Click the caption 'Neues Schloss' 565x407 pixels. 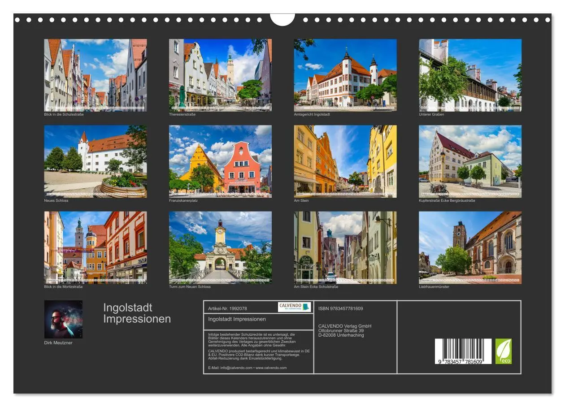pyautogui.click(x=56, y=200)
